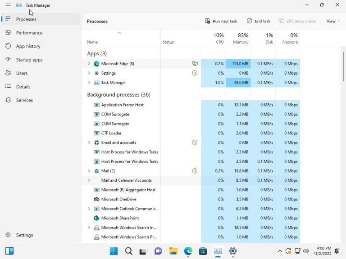Click the End task button
This screenshot has width=346, height=259.
click(x=259, y=21)
